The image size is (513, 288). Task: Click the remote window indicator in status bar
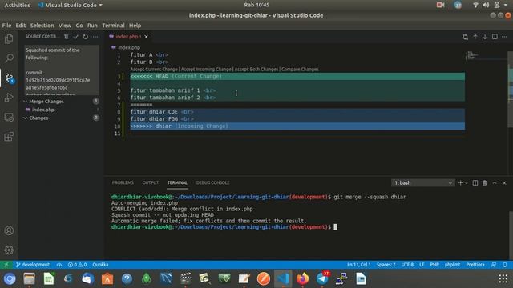pos(6,265)
